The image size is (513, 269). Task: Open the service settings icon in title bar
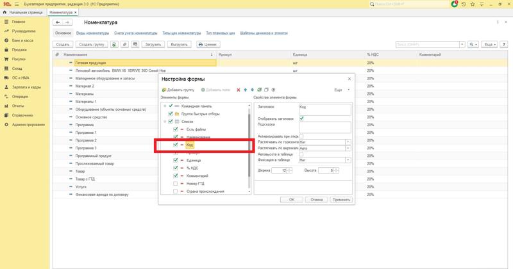click(482, 4)
